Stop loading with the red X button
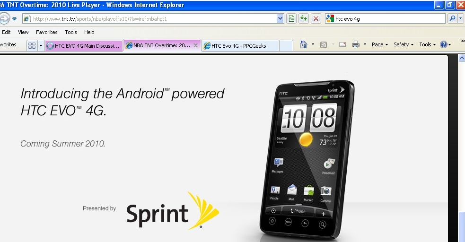Screen dimensions: 465x242 (x=316, y=19)
